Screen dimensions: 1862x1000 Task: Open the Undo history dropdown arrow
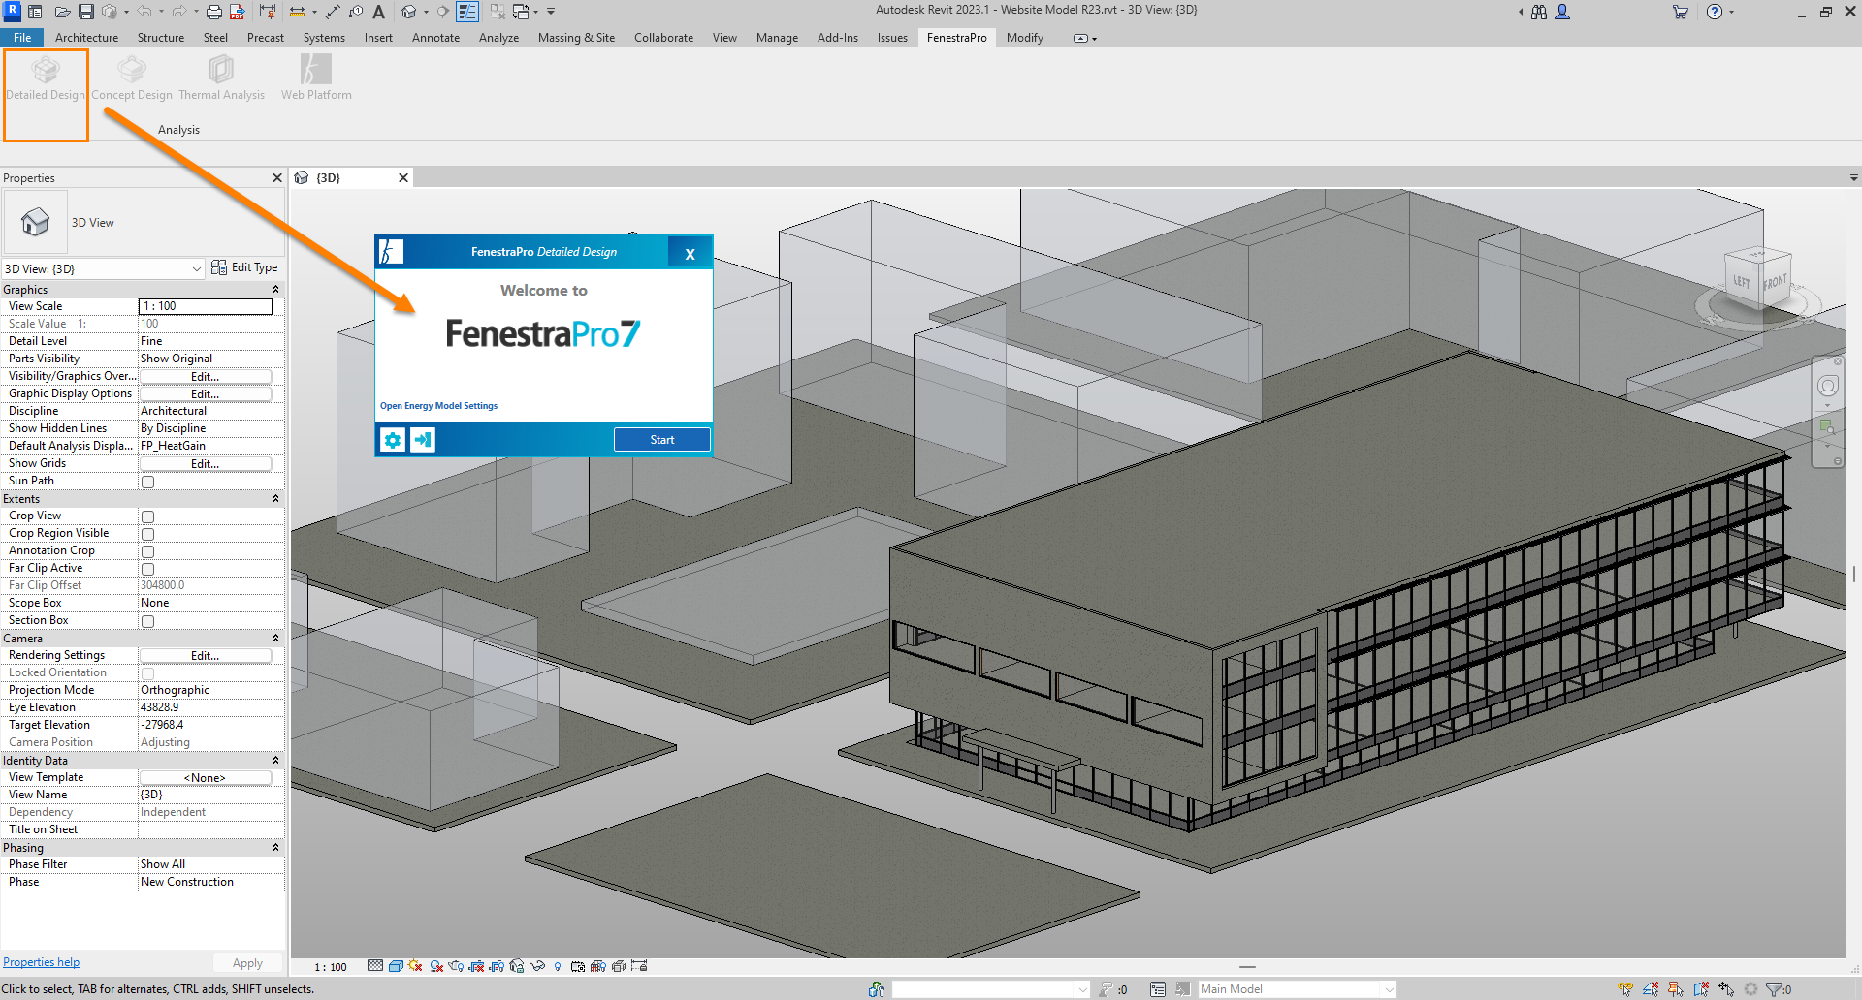coord(161,12)
